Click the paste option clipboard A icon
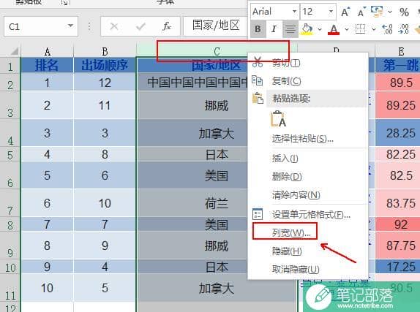Viewport: 420px width, 312px height. 279,119
